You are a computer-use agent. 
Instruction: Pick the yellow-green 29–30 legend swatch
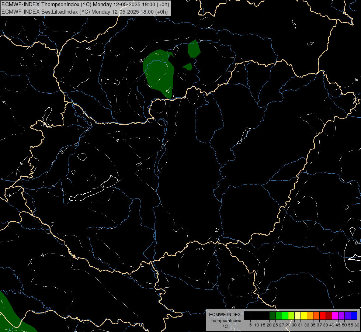pos(291,315)
